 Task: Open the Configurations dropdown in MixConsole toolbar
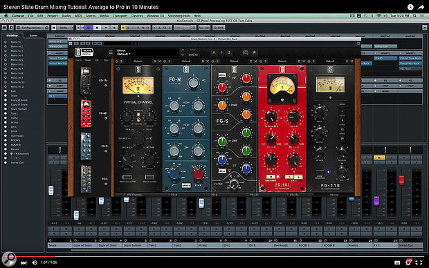(x=33, y=28)
